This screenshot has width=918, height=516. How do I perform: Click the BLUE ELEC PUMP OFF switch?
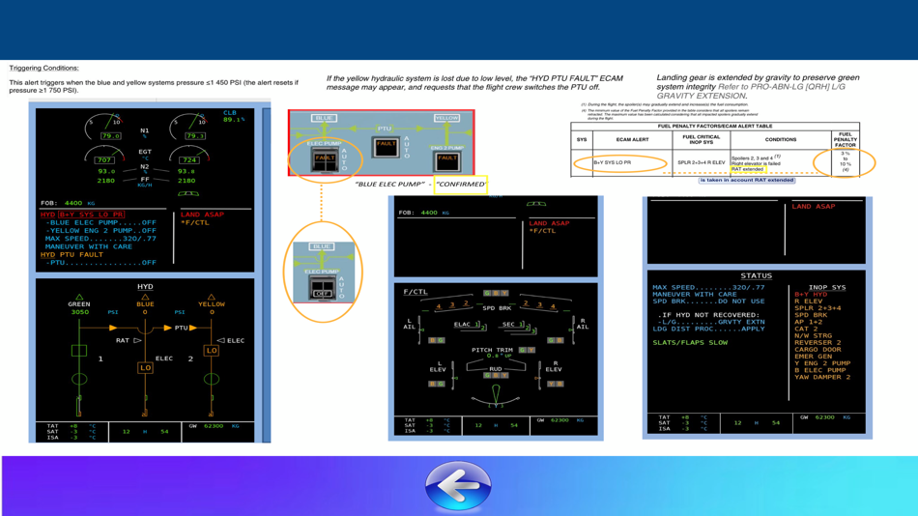322,288
